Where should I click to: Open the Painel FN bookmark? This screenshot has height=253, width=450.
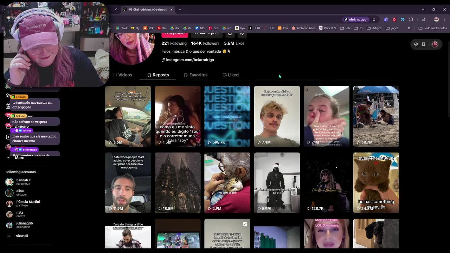pyautogui.click(x=327, y=28)
